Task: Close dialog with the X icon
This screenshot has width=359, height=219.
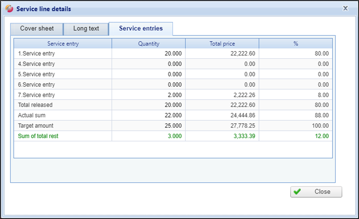Action: tap(345, 8)
